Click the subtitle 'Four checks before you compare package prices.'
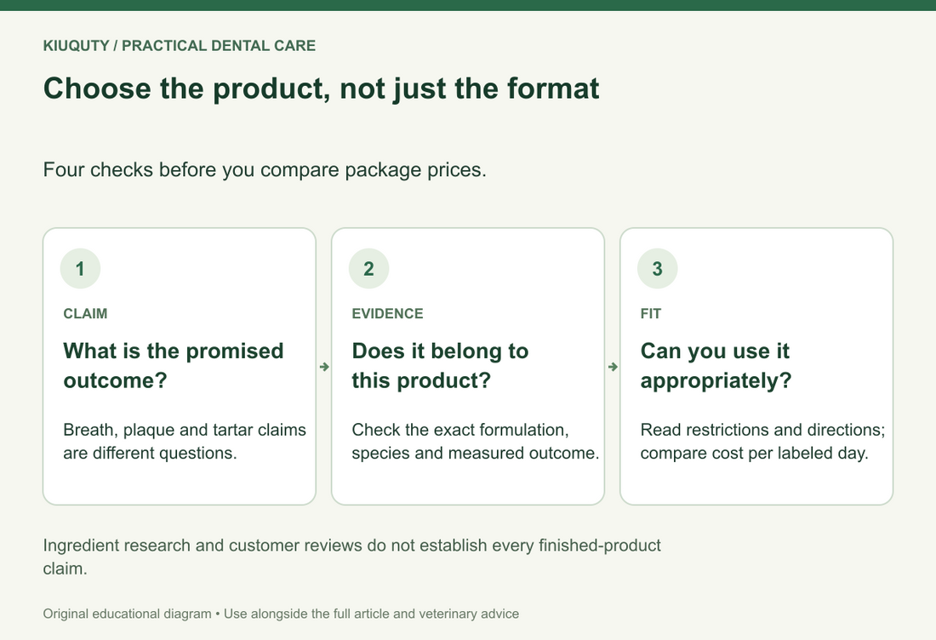Viewport: 936px width, 640px height. click(x=265, y=170)
